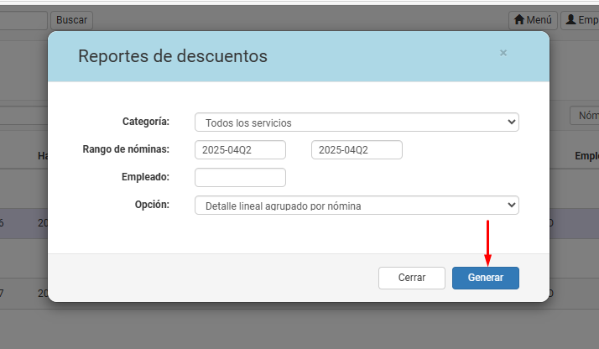Click the Emp column header in background table

point(586,156)
